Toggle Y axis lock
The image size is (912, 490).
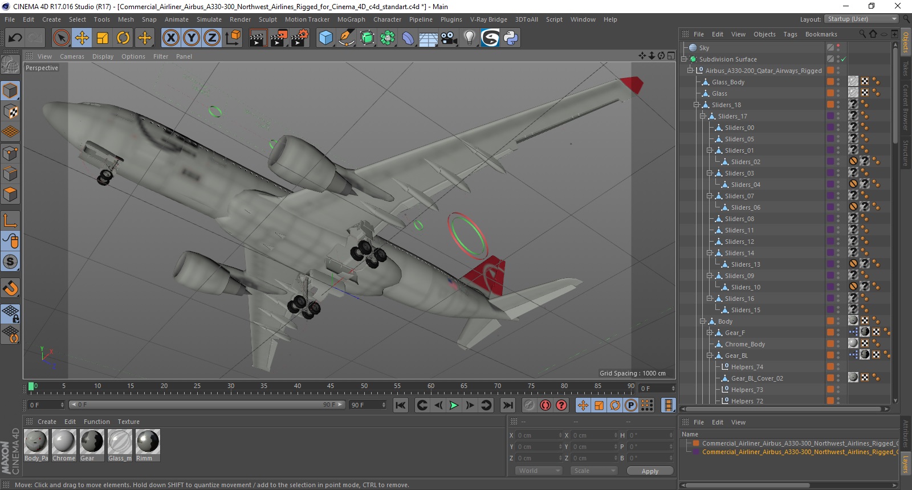point(192,38)
